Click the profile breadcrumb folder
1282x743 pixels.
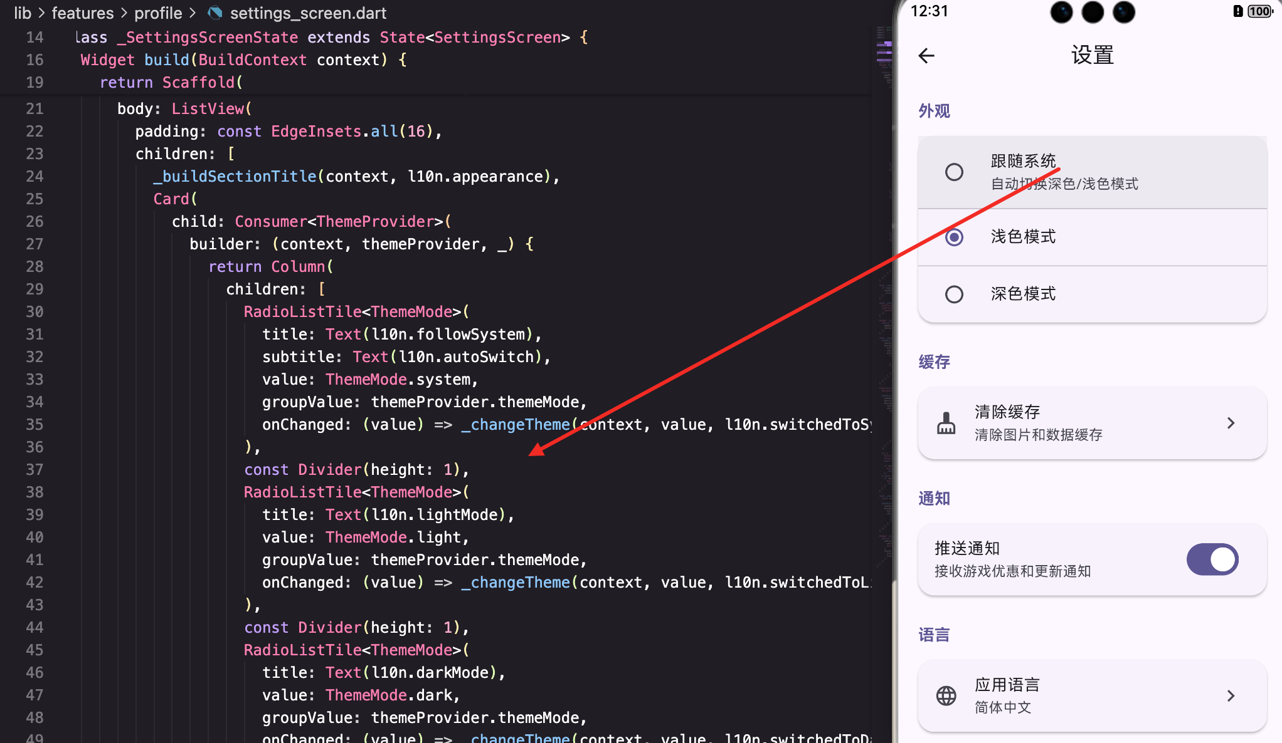(x=158, y=13)
